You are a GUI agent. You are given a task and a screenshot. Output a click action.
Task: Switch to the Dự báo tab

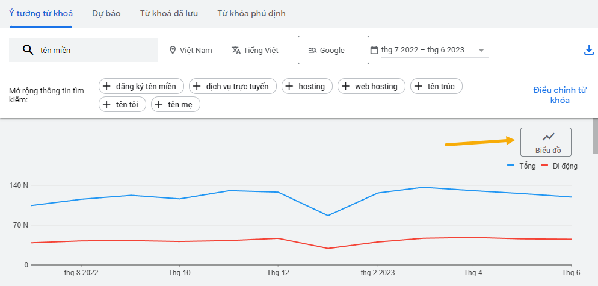pyautogui.click(x=106, y=13)
